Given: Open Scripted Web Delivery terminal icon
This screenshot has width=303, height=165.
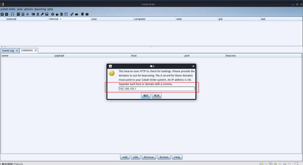Looking at the screenshot, I should click(x=66, y=14).
